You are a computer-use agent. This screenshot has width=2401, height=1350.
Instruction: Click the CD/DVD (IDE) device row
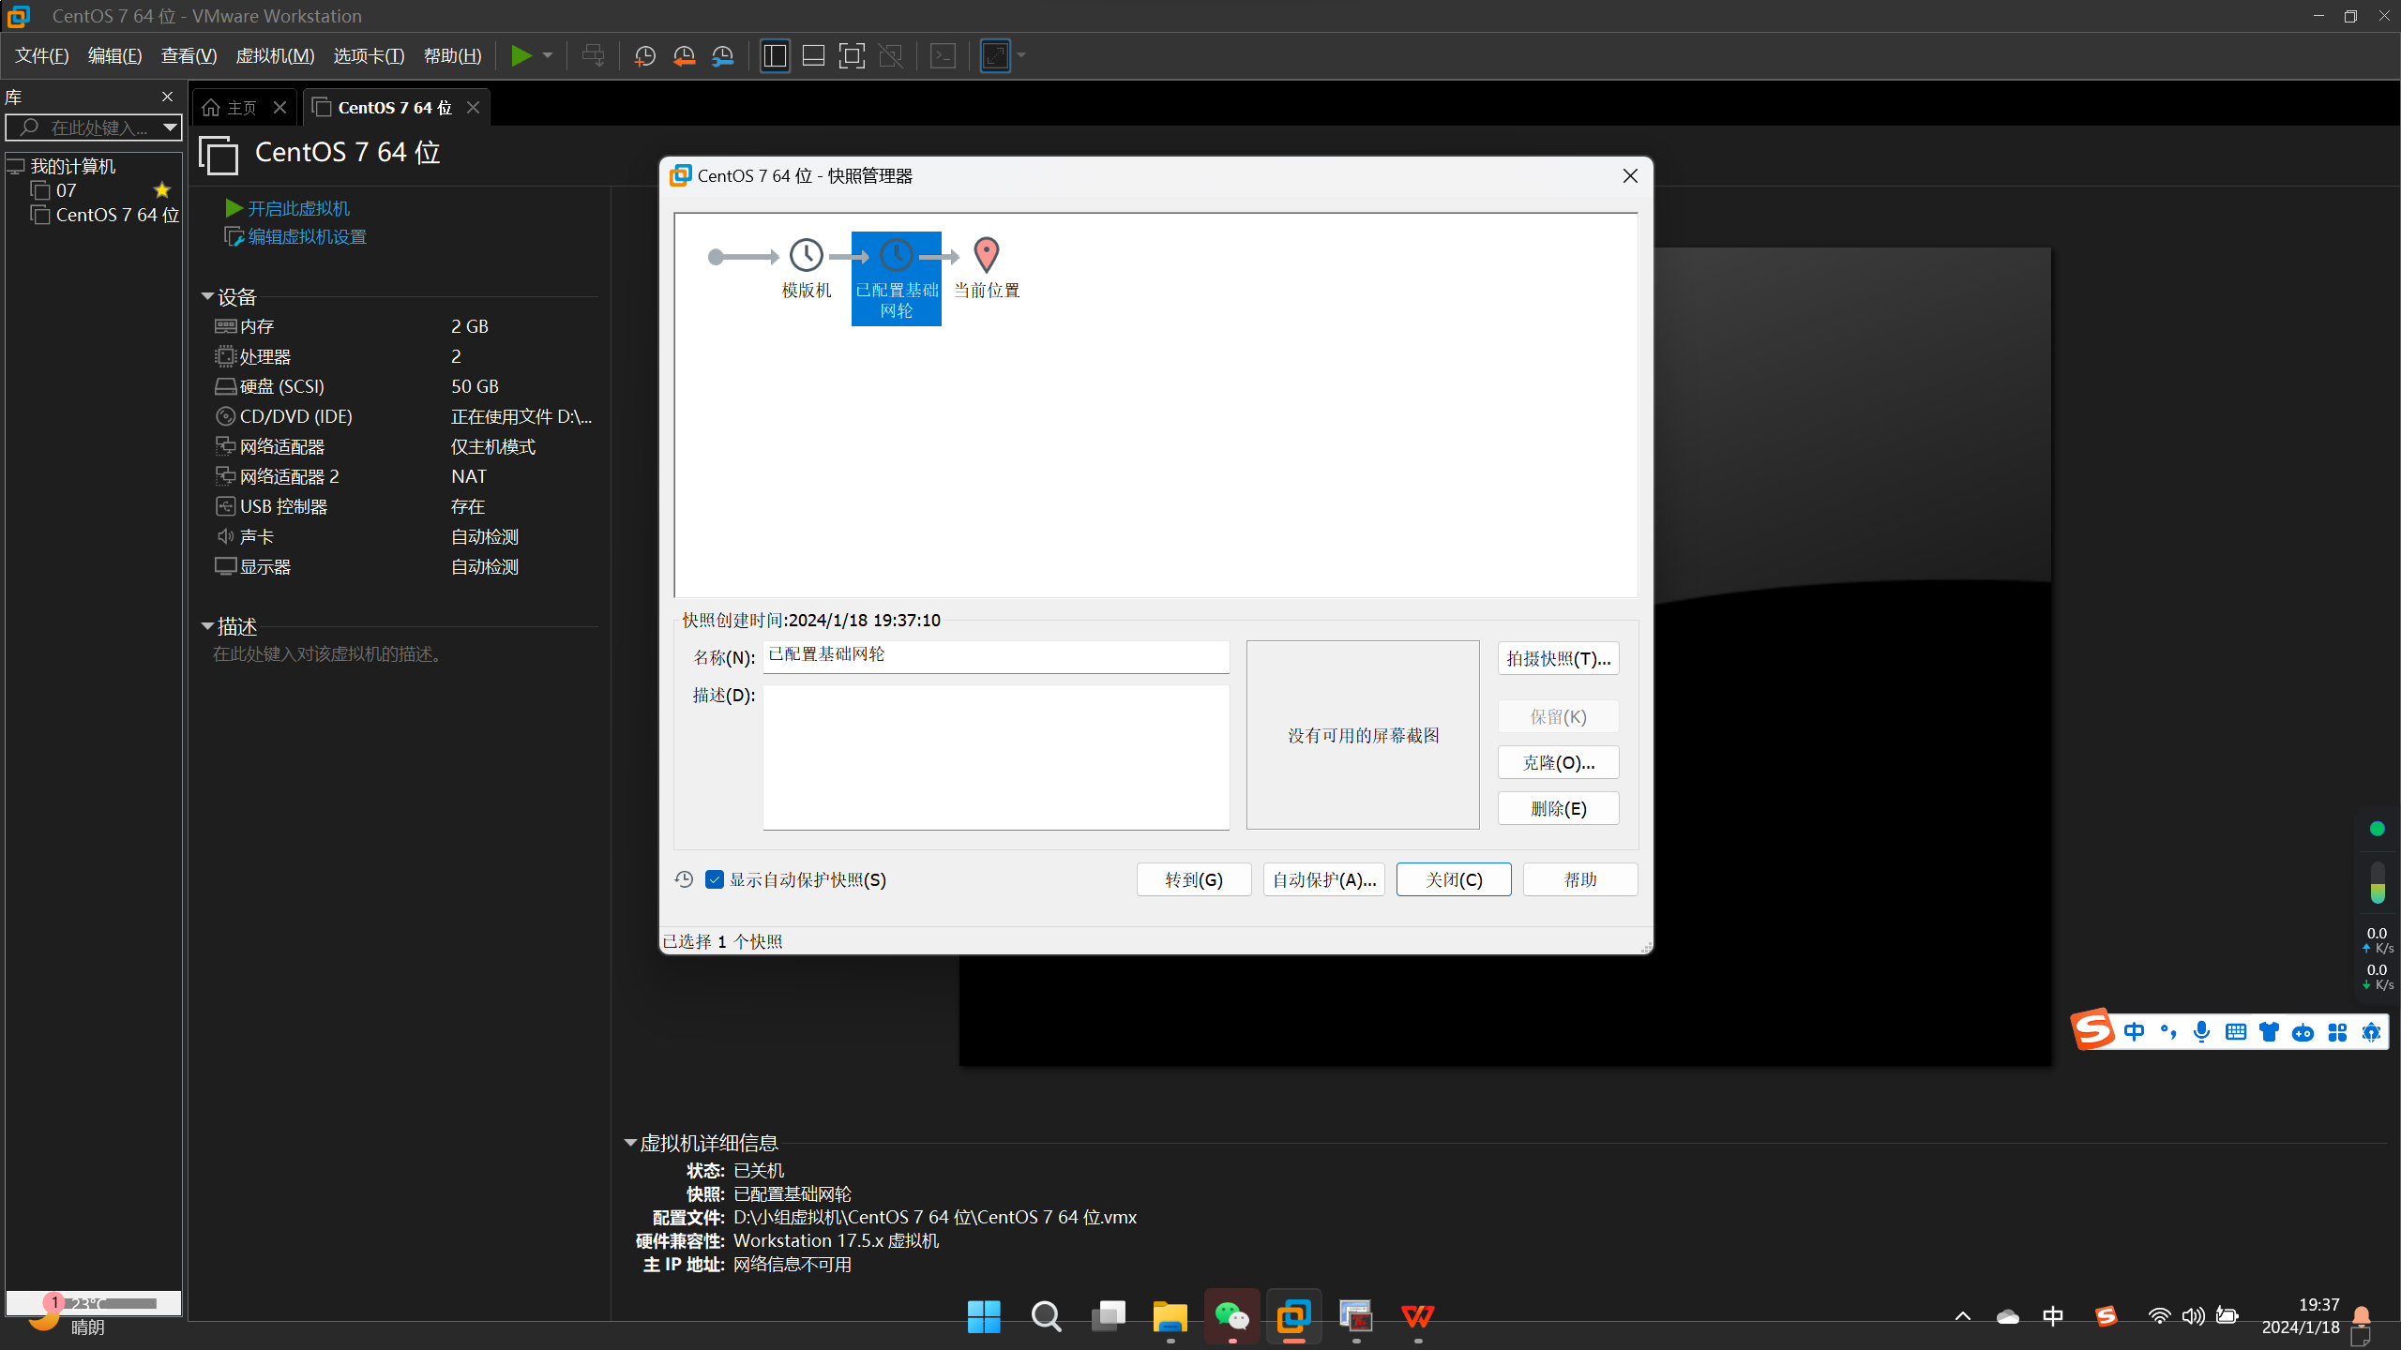405,416
